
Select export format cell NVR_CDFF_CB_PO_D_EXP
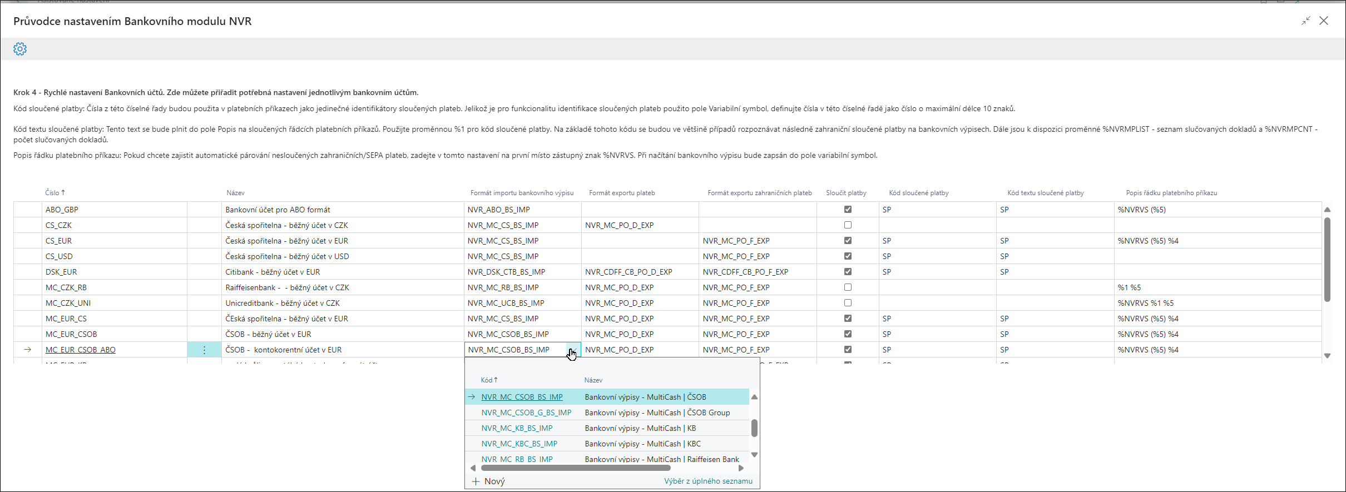(640, 272)
